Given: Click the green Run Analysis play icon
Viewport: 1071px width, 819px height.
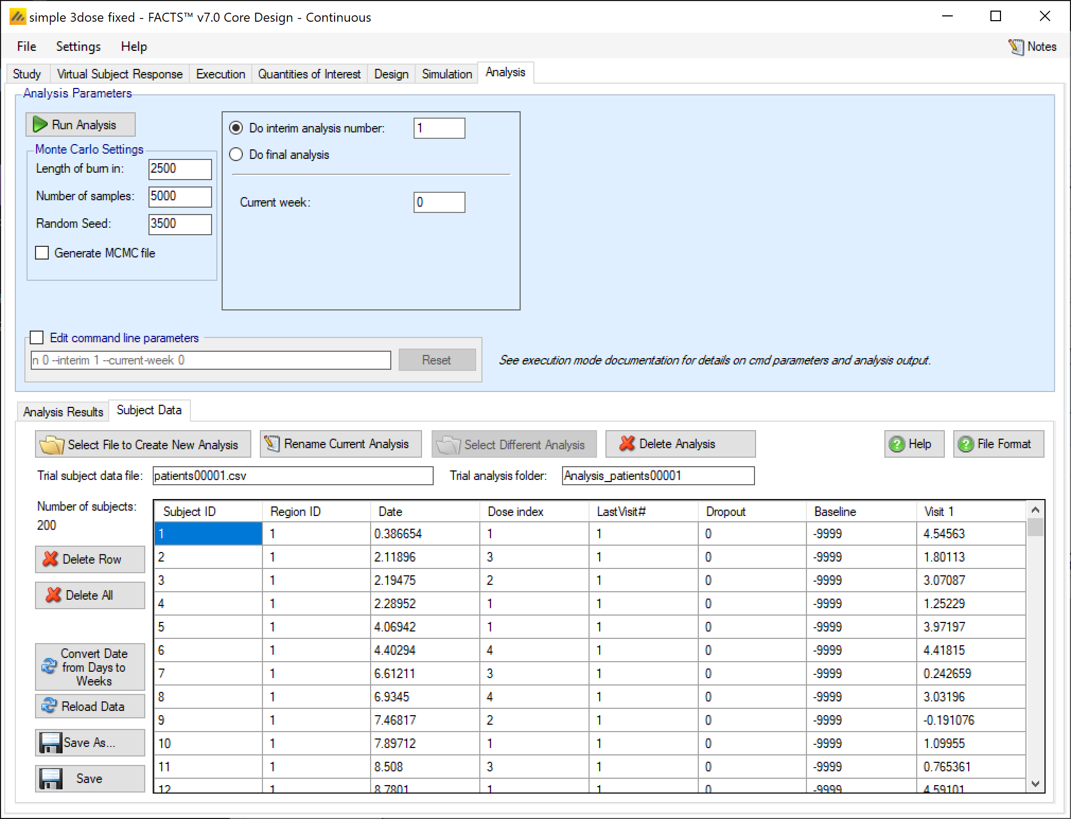Looking at the screenshot, I should coord(40,124).
